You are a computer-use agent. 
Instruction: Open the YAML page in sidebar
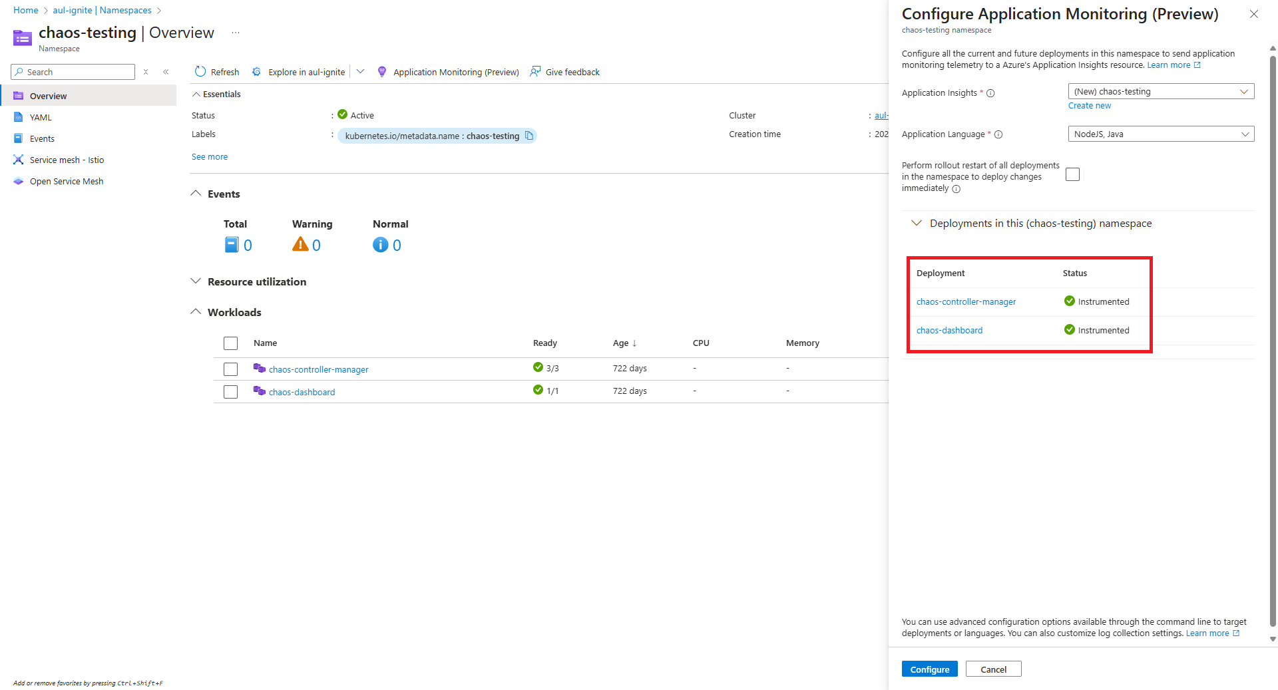(41, 118)
